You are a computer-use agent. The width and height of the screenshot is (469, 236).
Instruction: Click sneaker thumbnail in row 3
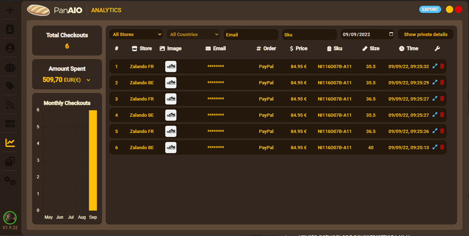171,99
